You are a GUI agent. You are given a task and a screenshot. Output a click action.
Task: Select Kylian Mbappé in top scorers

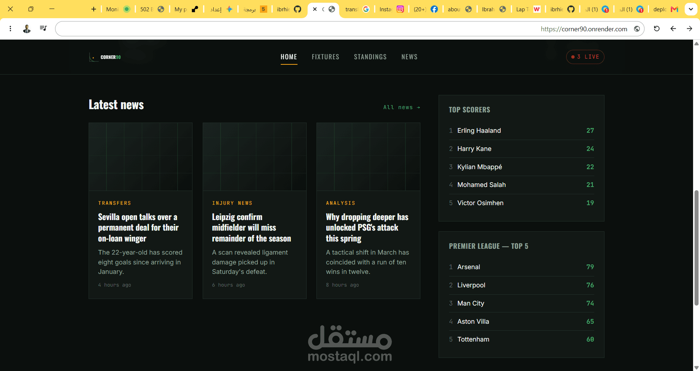click(x=521, y=167)
